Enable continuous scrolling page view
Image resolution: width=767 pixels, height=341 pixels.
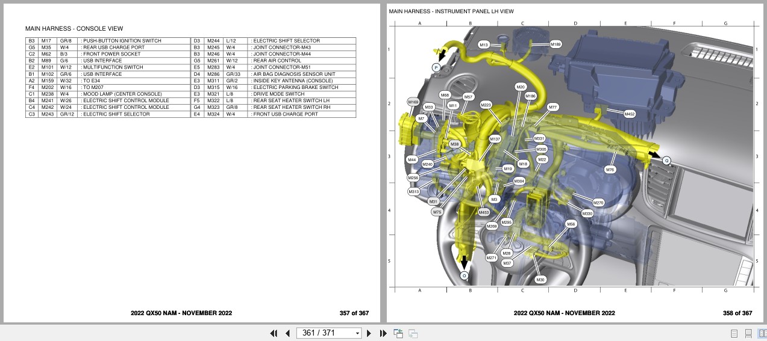coord(748,333)
